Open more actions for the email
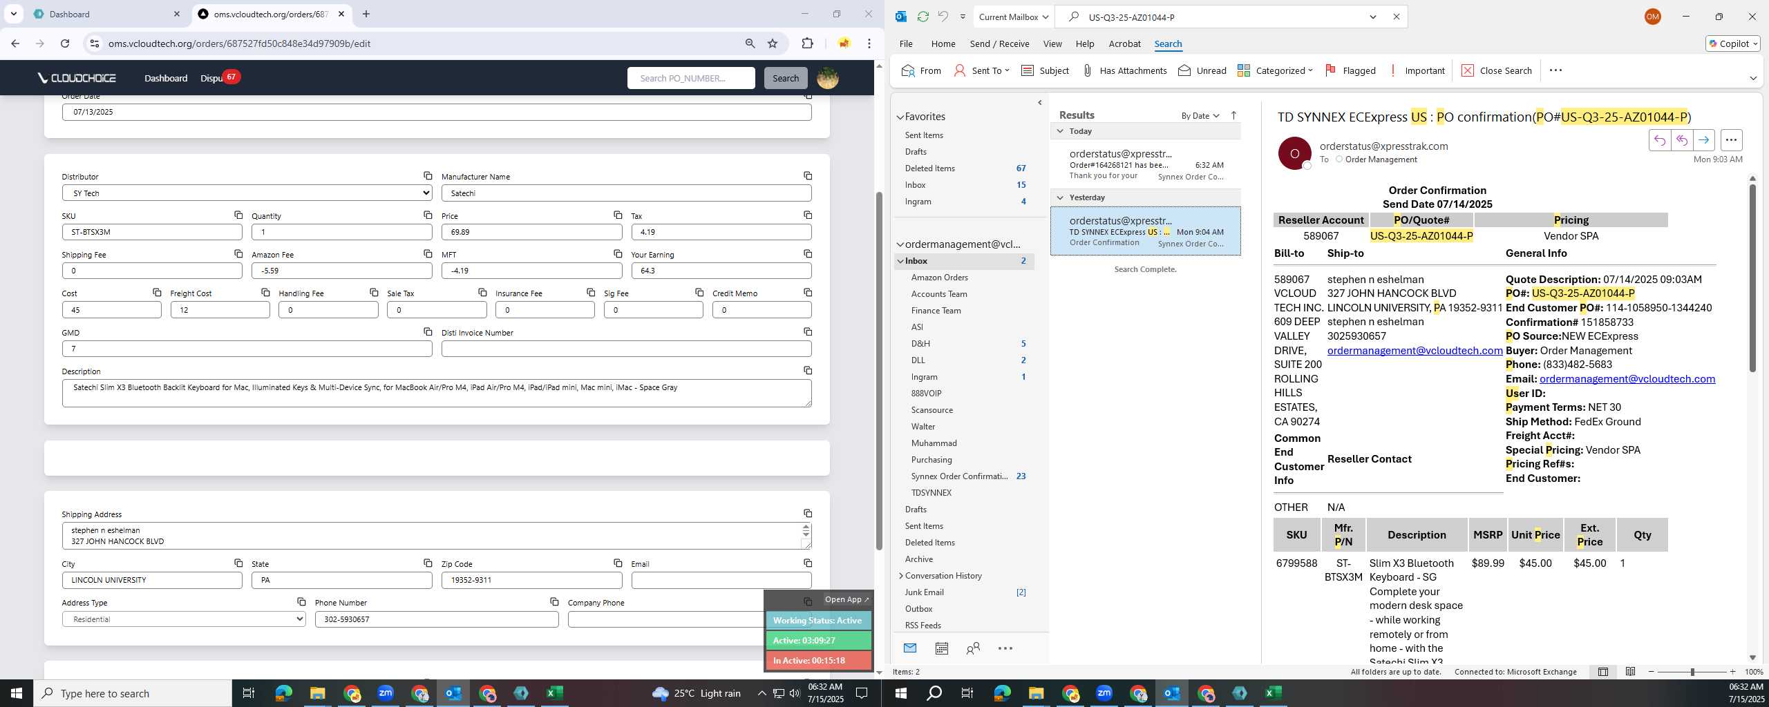 coord(1731,140)
